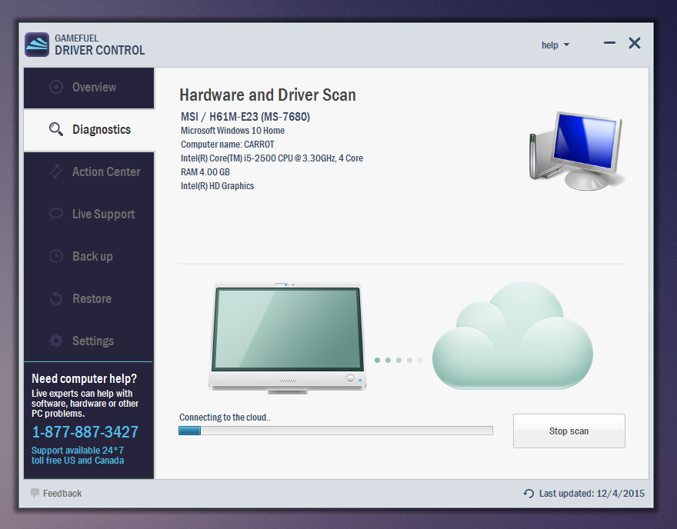Click the Action Center wrench icon
This screenshot has width=677, height=529.
point(56,171)
